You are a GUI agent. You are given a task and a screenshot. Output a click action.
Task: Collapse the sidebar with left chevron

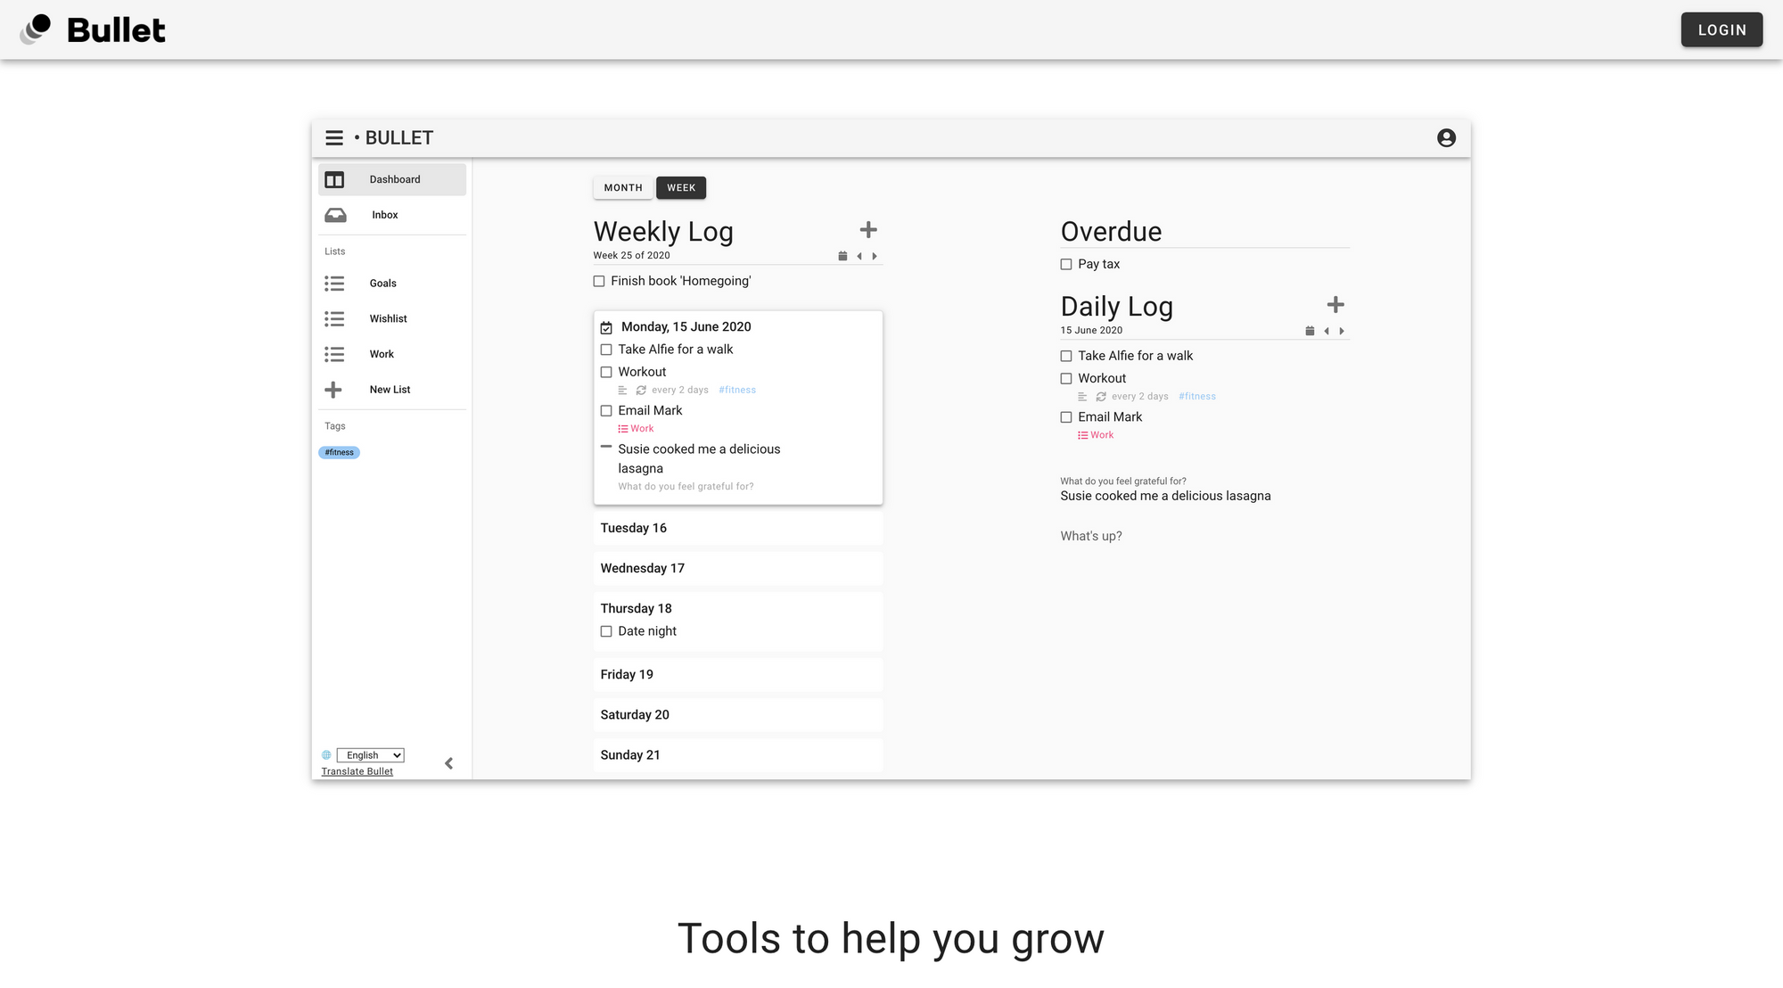[x=448, y=763]
